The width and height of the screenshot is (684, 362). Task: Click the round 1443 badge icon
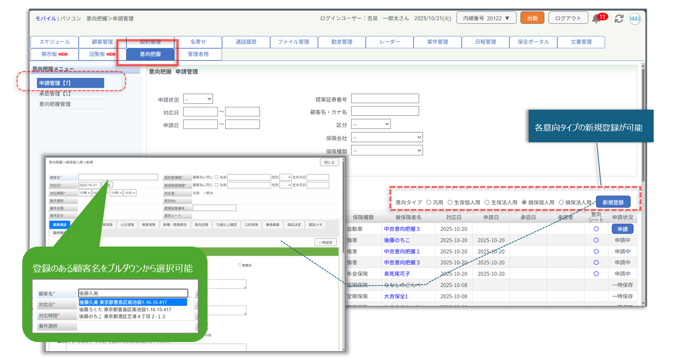pyautogui.click(x=635, y=18)
